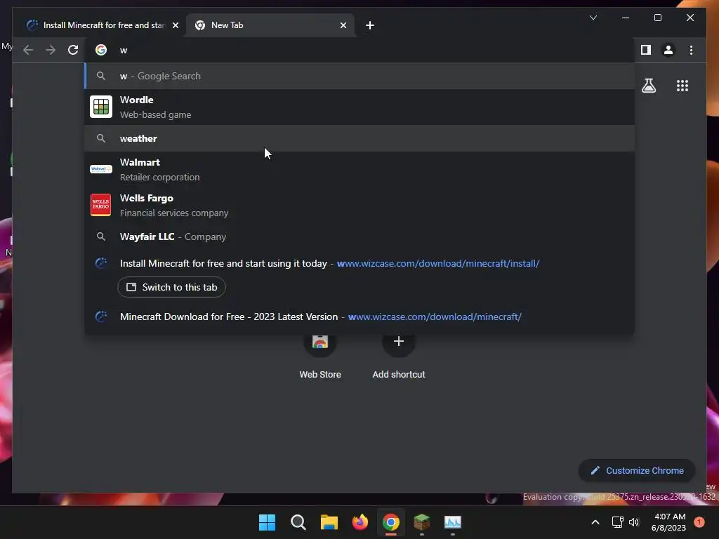Viewport: 719px width, 539px height.
Task: Reload the page with the refresh icon
Action: pyautogui.click(x=73, y=50)
